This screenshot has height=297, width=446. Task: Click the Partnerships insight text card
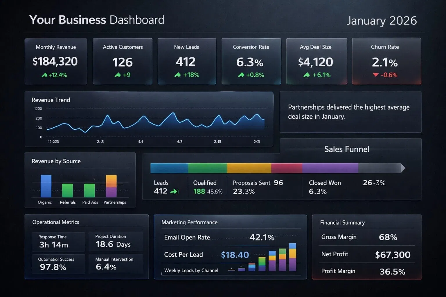coord(350,112)
